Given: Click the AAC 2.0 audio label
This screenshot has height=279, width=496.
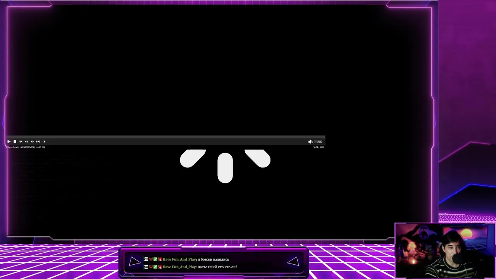Looking at the screenshot, I should point(41,147).
